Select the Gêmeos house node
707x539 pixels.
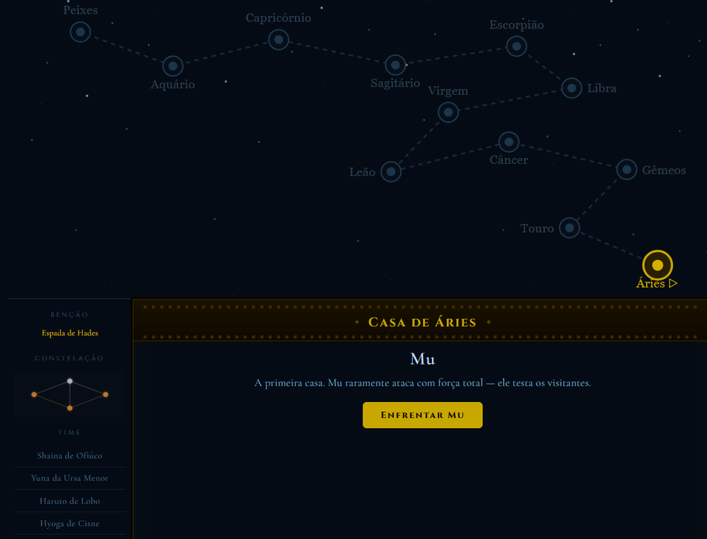626,170
